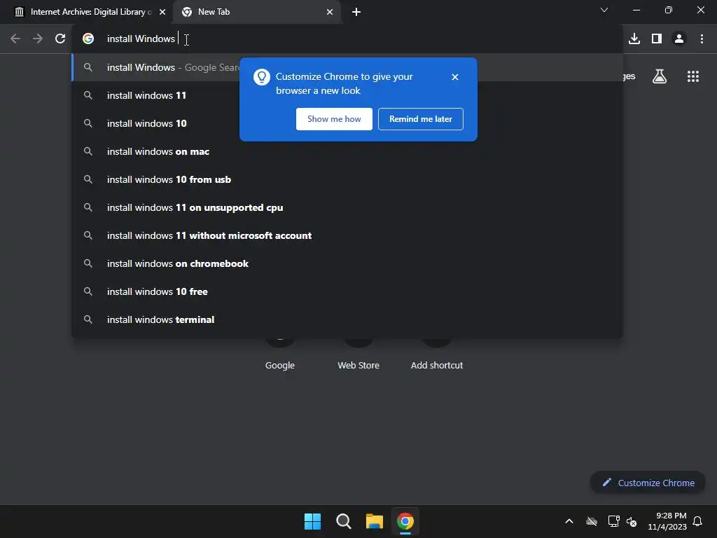Open the tab search chevron

(x=604, y=10)
